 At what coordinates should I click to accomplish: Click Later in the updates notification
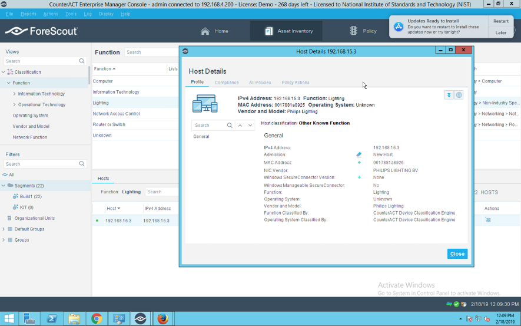coord(501,32)
